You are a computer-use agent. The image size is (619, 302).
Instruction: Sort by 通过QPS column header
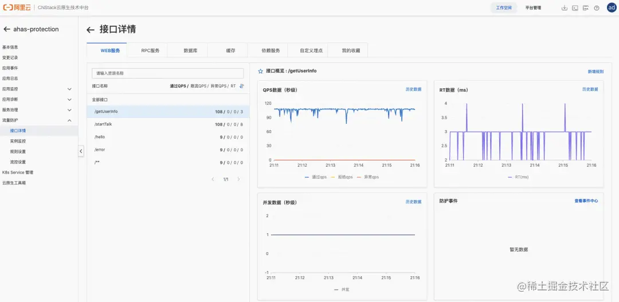click(178, 85)
